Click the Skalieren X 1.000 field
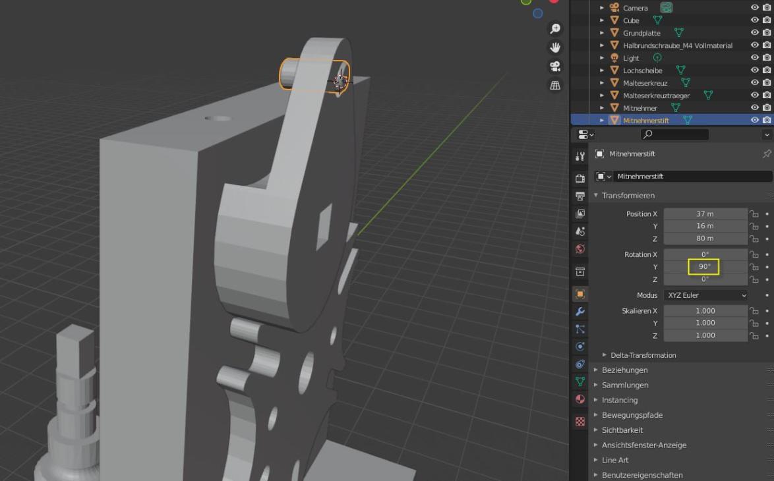Image resolution: width=774 pixels, height=481 pixels. point(705,311)
